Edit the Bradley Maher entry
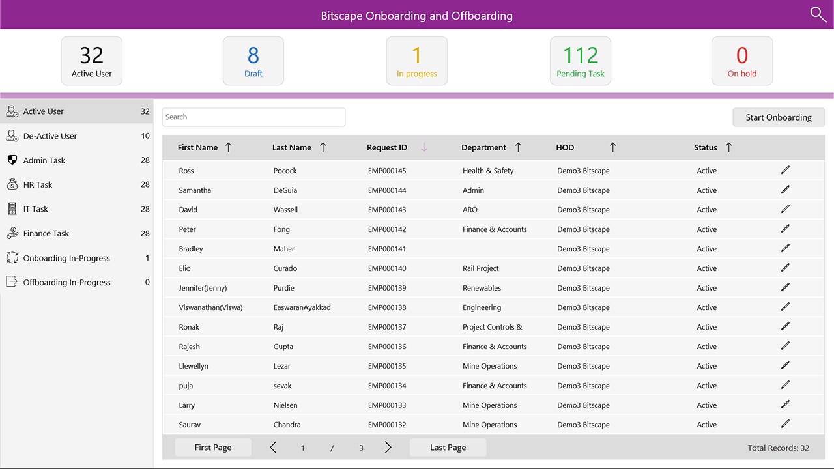The height and width of the screenshot is (469, 834). (785, 248)
